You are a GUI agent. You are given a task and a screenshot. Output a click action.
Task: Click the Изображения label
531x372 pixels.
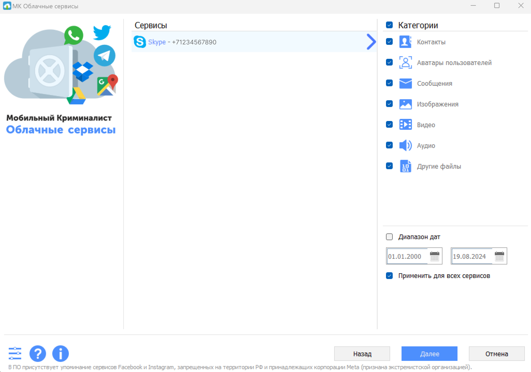(x=438, y=104)
